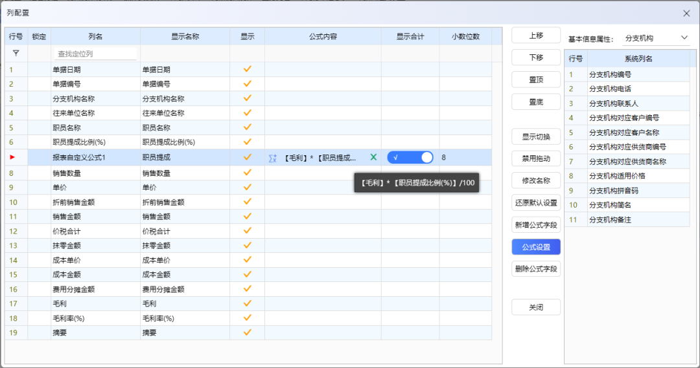Toggle the 显示 checkmark for 销售数量
The height and width of the screenshot is (368, 700).
point(247,173)
